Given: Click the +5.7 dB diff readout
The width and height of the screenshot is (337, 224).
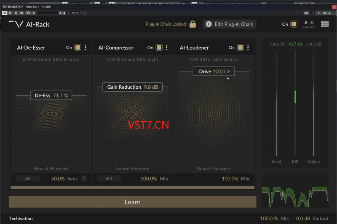Looking at the screenshot, I should click(295, 44).
